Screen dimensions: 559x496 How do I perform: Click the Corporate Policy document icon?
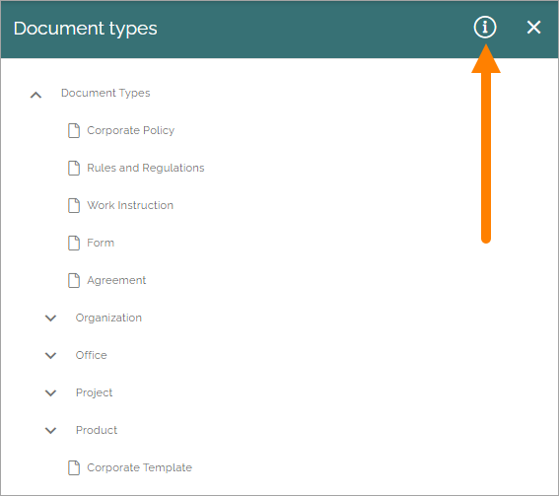[74, 130]
